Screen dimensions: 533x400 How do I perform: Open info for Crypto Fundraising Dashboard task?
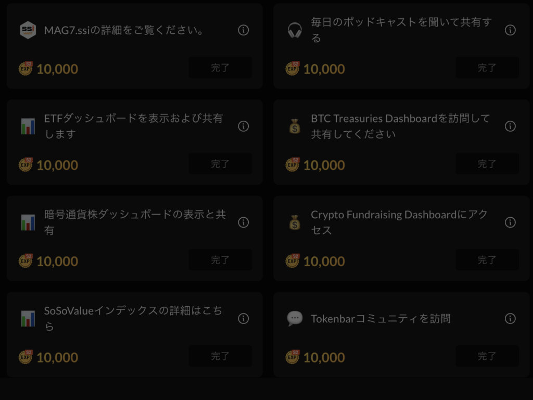[x=510, y=222]
